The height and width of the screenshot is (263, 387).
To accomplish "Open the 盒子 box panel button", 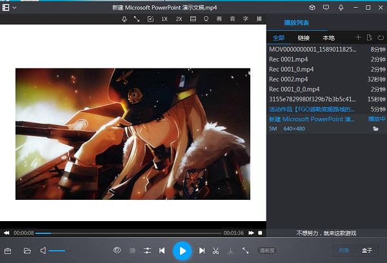I will click(x=367, y=250).
